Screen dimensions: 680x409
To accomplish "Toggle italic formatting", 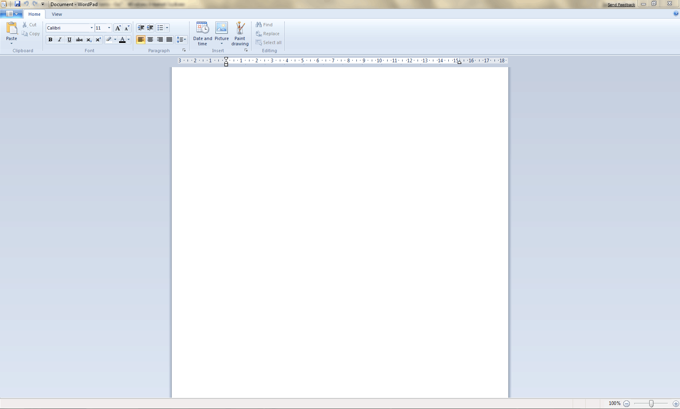I will pyautogui.click(x=60, y=40).
